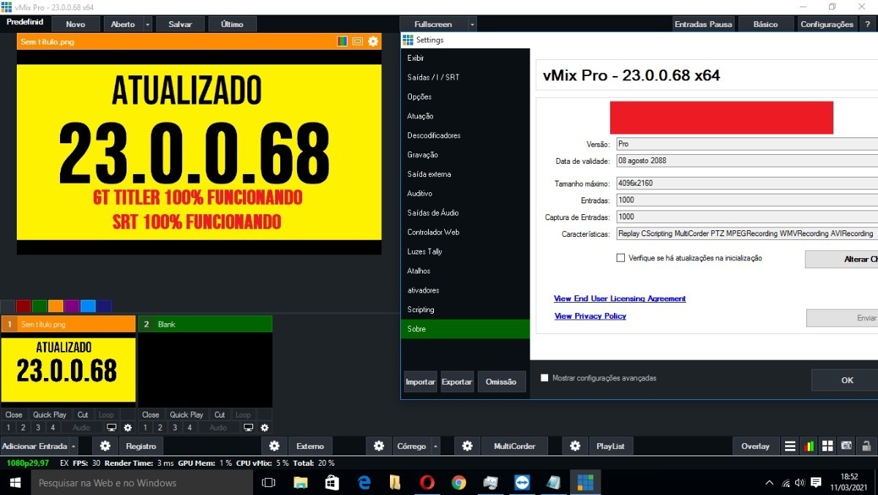
Task: Take a snapshot with the camera icon
Action: (x=847, y=446)
